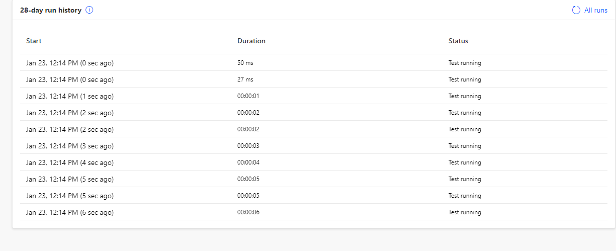The image size is (616, 251).
Task: Click Test running status of 00:00:06 run
Action: tap(465, 212)
